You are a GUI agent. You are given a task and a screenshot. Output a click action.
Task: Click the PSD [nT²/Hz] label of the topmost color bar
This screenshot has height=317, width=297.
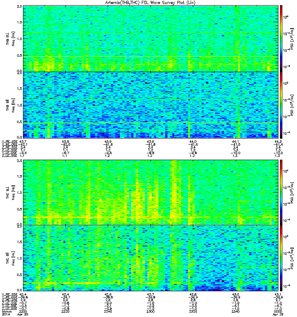click(x=292, y=38)
